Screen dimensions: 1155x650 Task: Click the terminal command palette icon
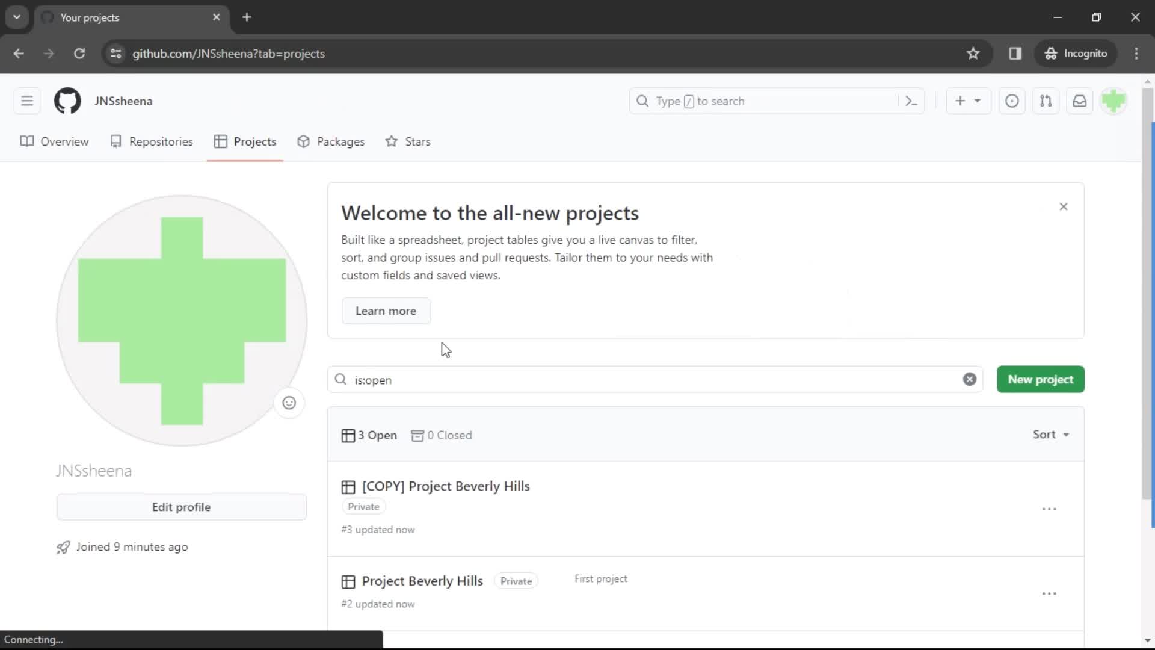[911, 101]
